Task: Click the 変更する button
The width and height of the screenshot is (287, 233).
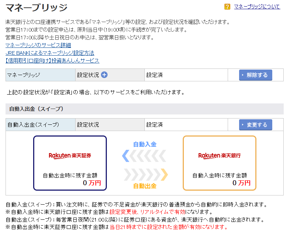Action: [256, 125]
